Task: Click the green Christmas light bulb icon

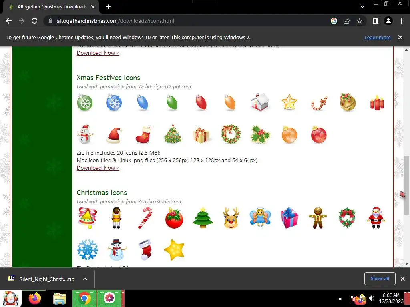Action: click(172, 102)
